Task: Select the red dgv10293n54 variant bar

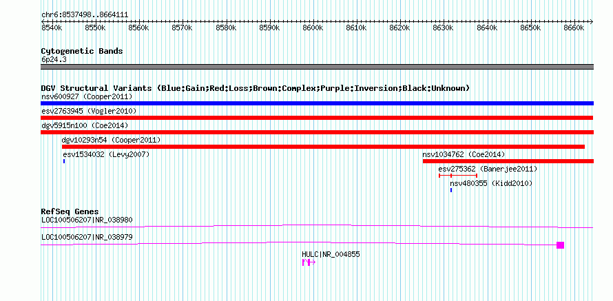Action: tap(323, 147)
